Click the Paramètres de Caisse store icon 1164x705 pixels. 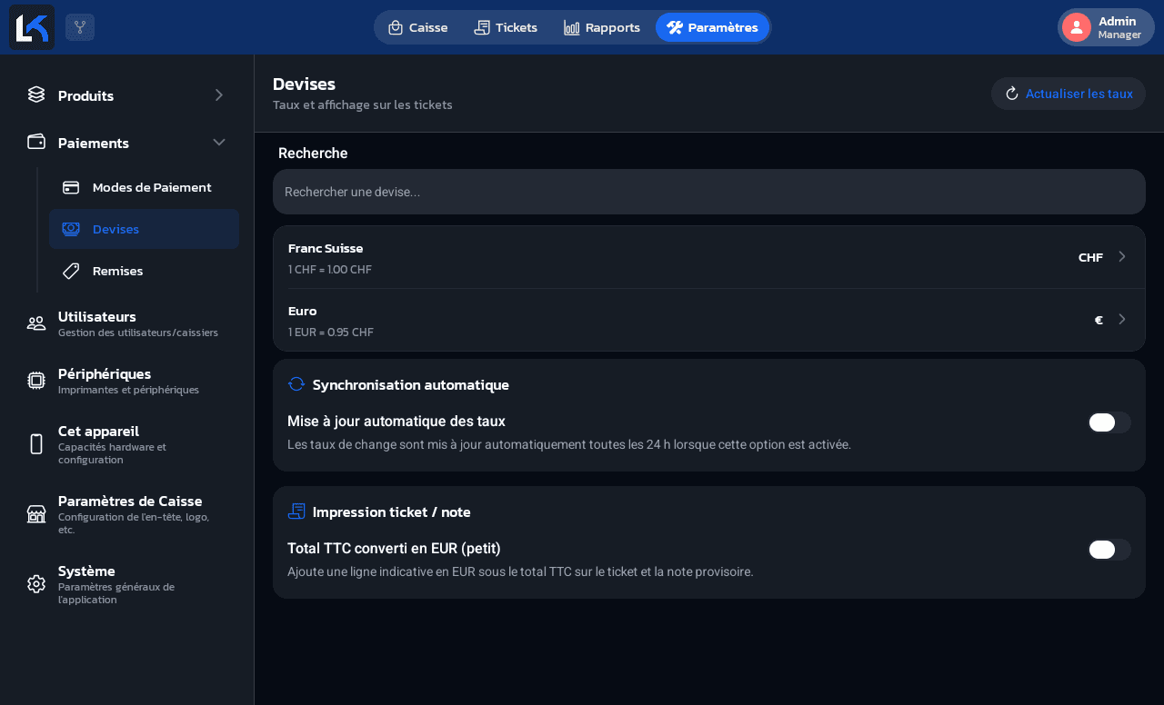[36, 514]
